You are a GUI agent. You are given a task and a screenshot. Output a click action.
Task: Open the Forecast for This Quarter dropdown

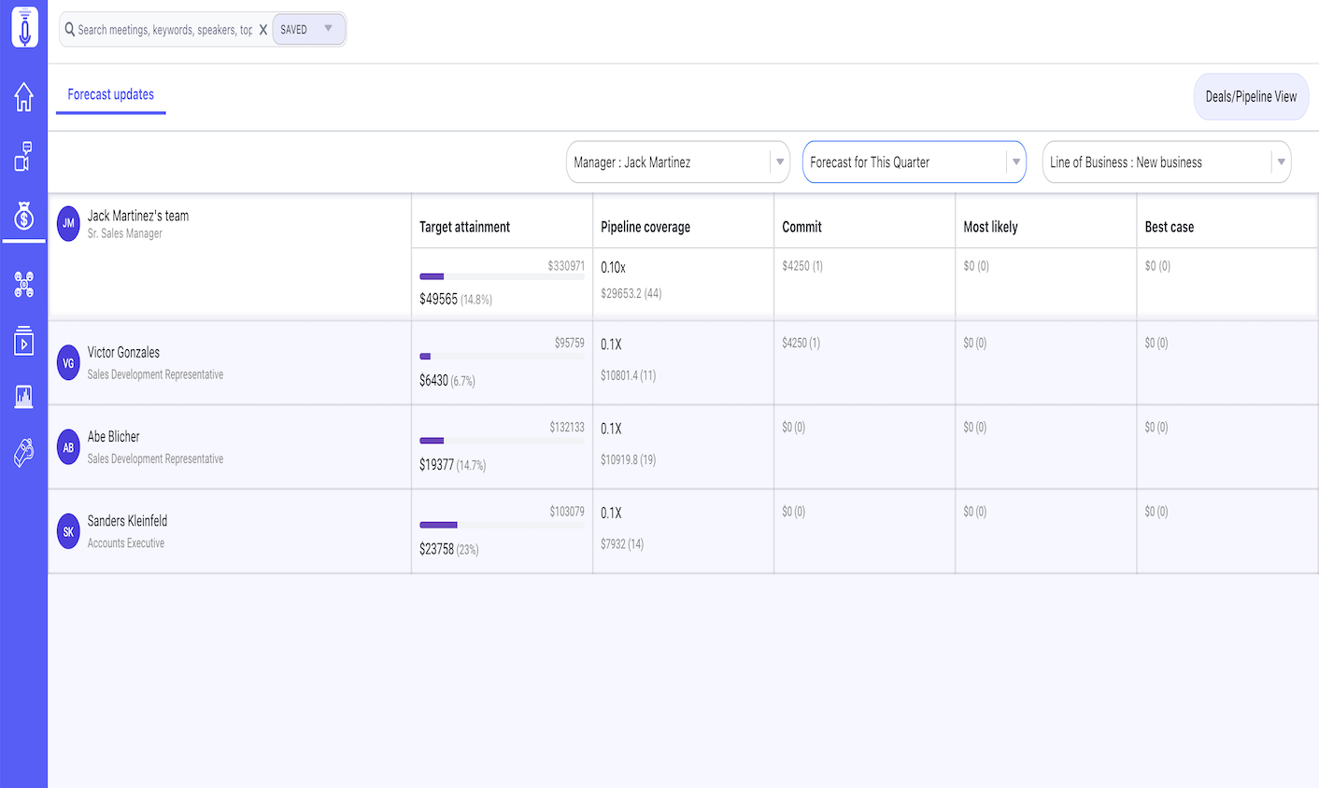[914, 162]
